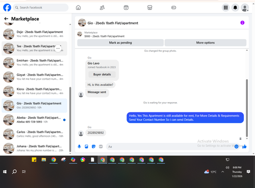This screenshot has width=255, height=188.
Task: Select the Abeba conversation in the list
Action: point(34,120)
